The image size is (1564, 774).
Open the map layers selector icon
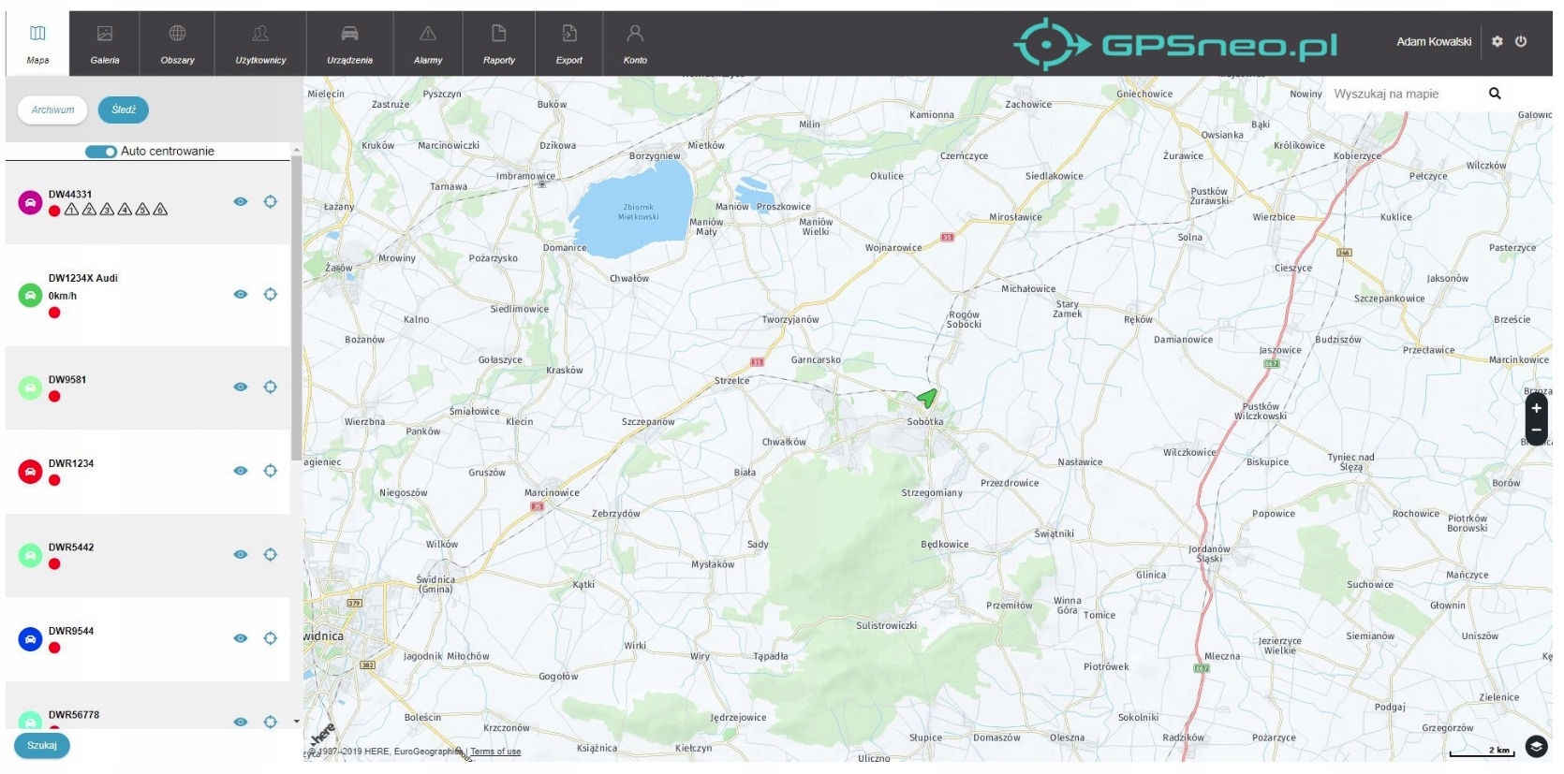click(1536, 746)
